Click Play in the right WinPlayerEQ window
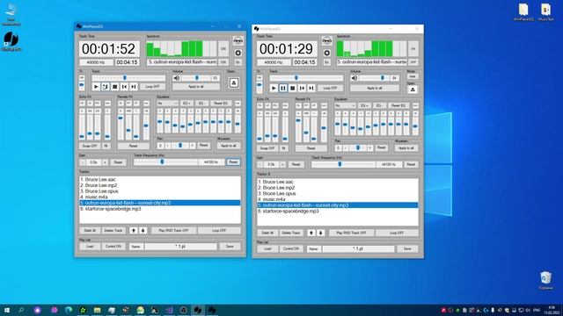This screenshot has width=563, height=316. 274,88
